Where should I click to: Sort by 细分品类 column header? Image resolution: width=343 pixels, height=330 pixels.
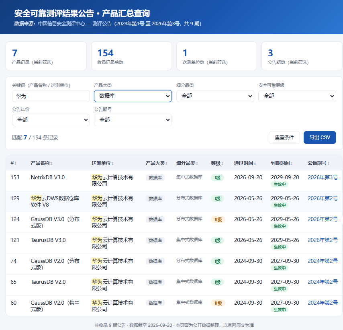[187, 163]
